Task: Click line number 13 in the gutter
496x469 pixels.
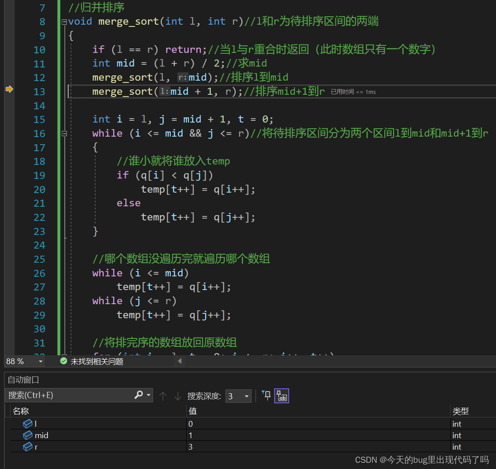Action: 40,92
